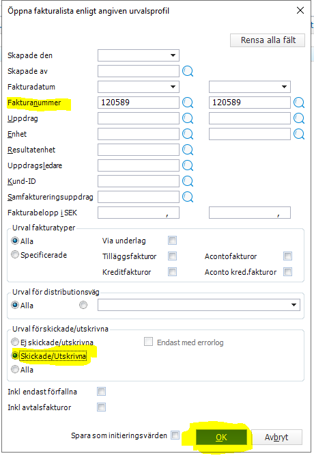Click the Fakturanummer label
Image resolution: width=314 pixels, height=458 pixels.
click(x=34, y=103)
